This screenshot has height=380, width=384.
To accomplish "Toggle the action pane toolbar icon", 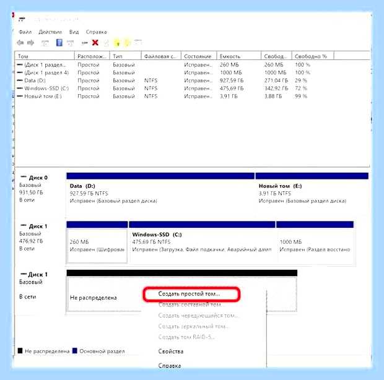I will click(71, 43).
